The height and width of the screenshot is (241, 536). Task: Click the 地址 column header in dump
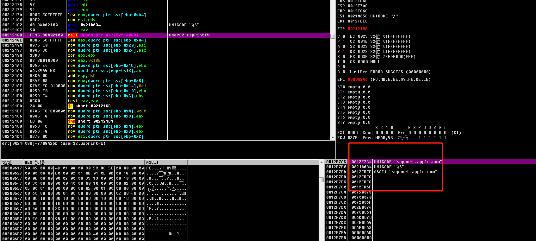point(12,162)
